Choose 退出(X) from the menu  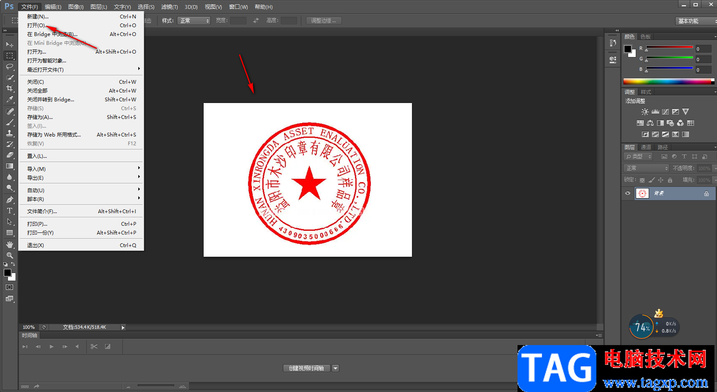pyautogui.click(x=81, y=245)
